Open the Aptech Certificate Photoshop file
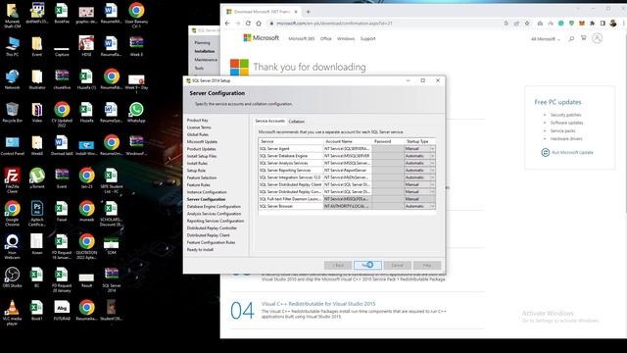 [37, 214]
